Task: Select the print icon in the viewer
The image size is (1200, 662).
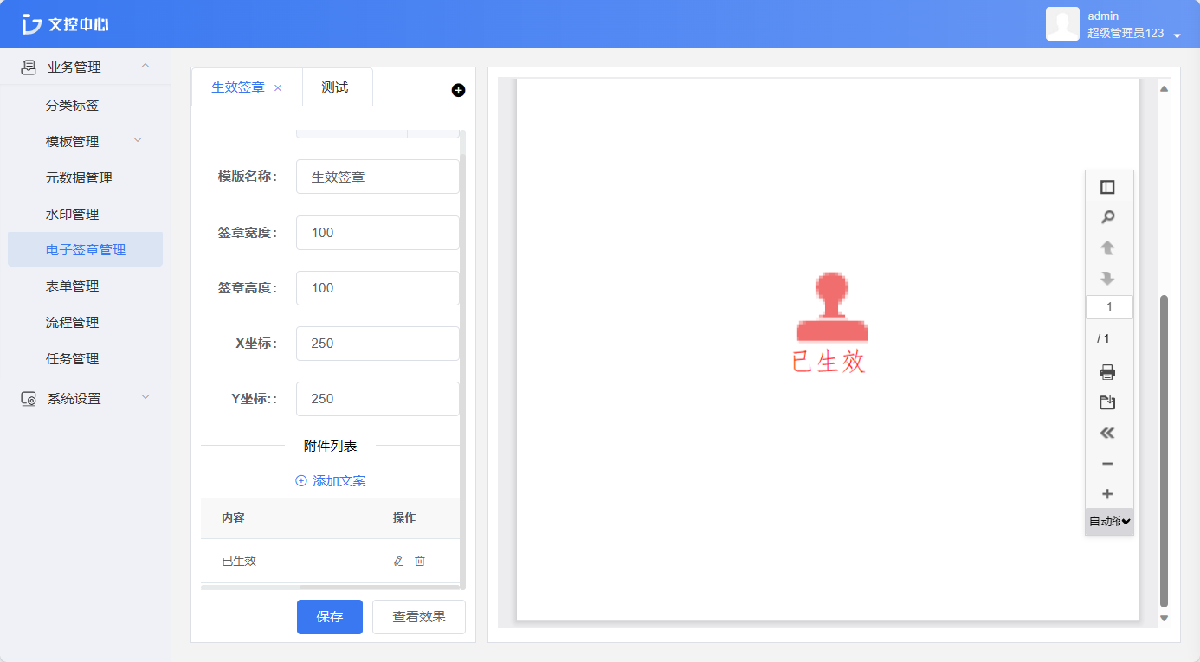Action: (x=1109, y=371)
